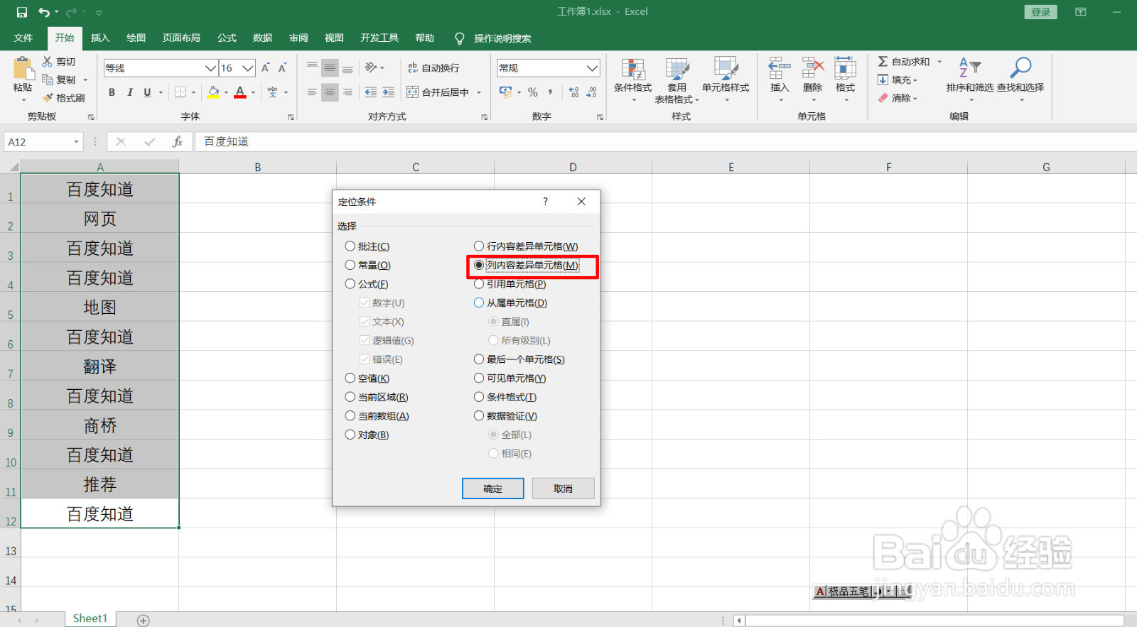Image resolution: width=1137 pixels, height=627 pixels.
Task: Switch to Page Layout (页面布局) tab
Action: 181,38
